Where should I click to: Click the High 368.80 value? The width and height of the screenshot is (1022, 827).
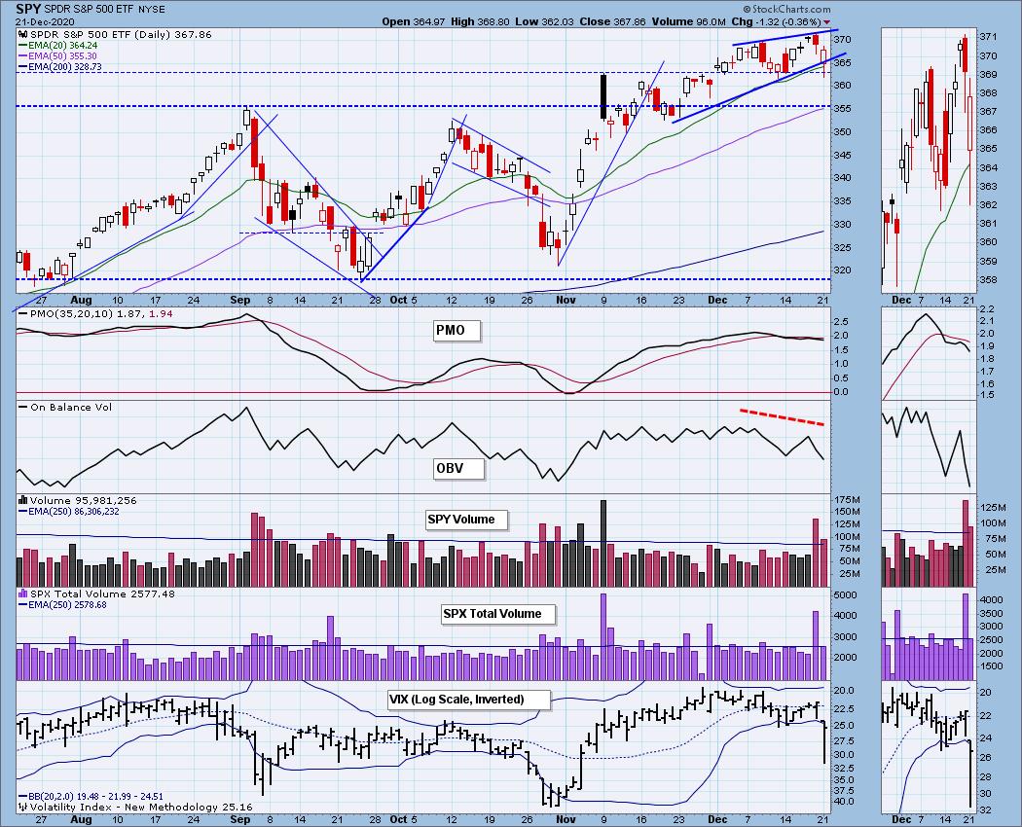point(480,21)
